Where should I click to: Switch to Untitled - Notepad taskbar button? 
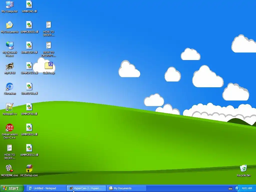[x=46, y=188]
